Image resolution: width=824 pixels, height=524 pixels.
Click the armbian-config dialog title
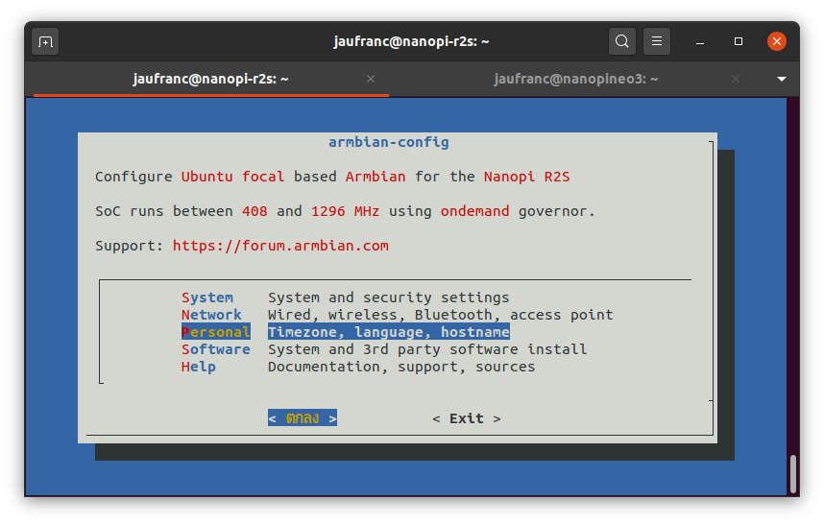point(388,142)
